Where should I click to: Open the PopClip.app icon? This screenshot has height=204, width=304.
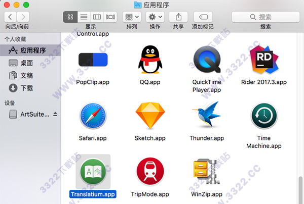coord(93,60)
